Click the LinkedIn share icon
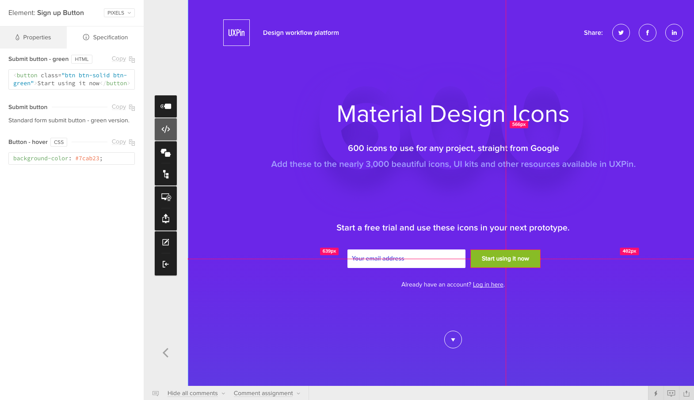Viewport: 694px width, 400px height. pyautogui.click(x=674, y=33)
